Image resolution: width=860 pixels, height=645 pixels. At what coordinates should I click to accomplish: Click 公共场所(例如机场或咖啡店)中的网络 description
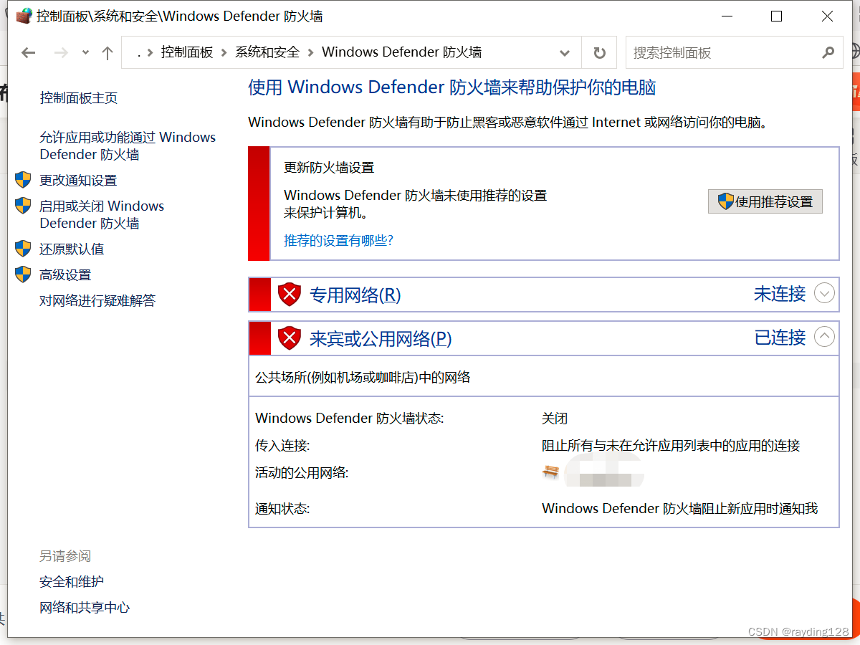[x=363, y=377]
